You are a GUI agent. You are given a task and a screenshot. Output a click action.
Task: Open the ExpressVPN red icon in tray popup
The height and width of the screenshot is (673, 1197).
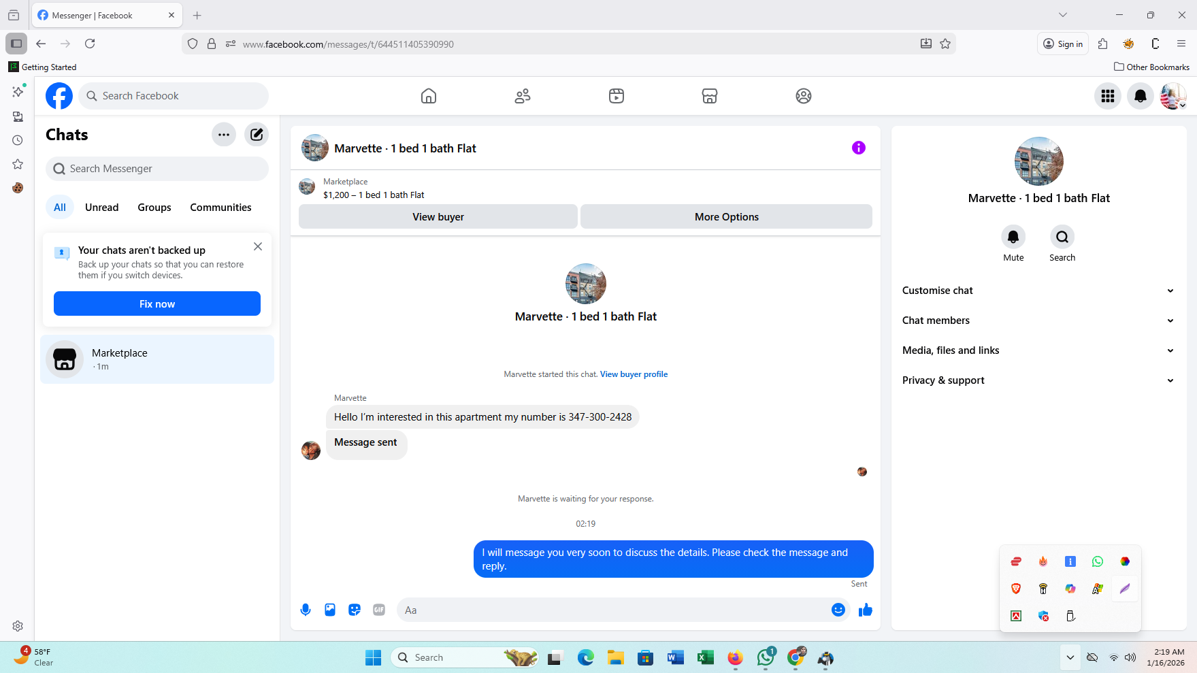coord(1016,561)
